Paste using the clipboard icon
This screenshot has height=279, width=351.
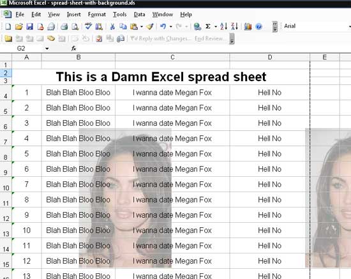click(134, 27)
